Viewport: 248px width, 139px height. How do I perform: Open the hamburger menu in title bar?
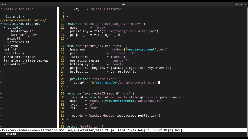[241, 5]
